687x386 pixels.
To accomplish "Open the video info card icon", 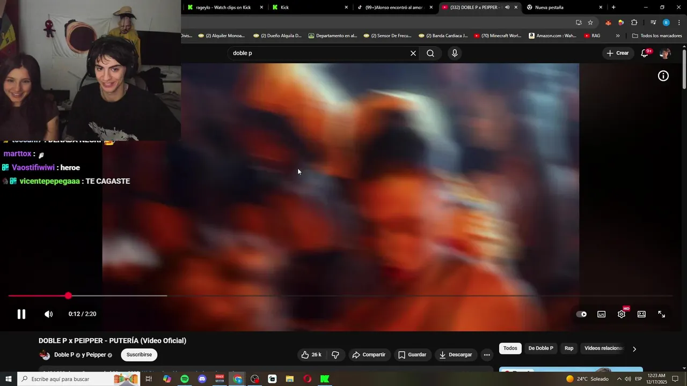I will (x=663, y=76).
